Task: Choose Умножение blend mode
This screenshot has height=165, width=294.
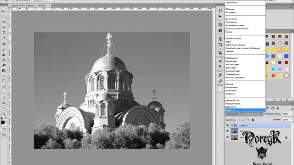Action: pyautogui.click(x=245, y=22)
